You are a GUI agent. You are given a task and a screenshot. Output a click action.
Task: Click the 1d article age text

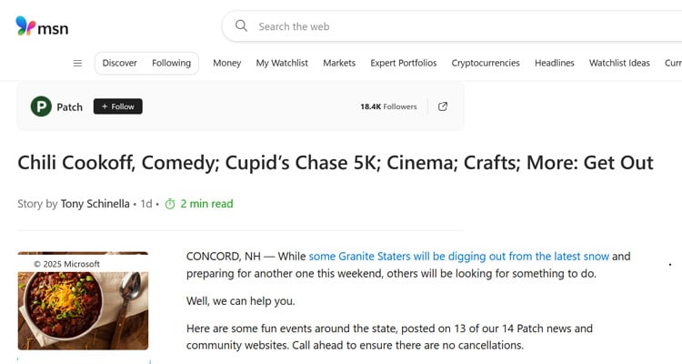coord(146,204)
